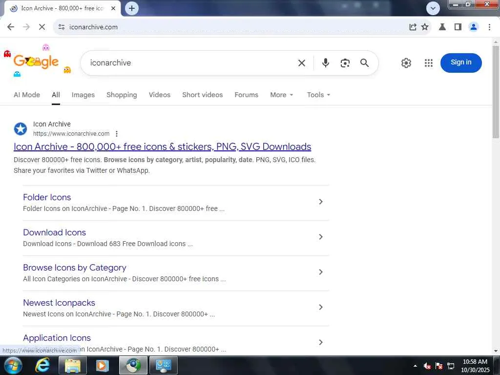Open the site information icon in address bar
The width and height of the screenshot is (500, 375).
pos(62,27)
